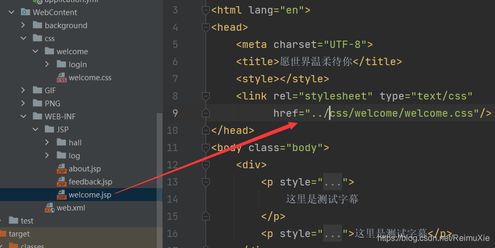Click the welcome.jsp file icon
495x248 pixels.
pyautogui.click(x=61, y=195)
